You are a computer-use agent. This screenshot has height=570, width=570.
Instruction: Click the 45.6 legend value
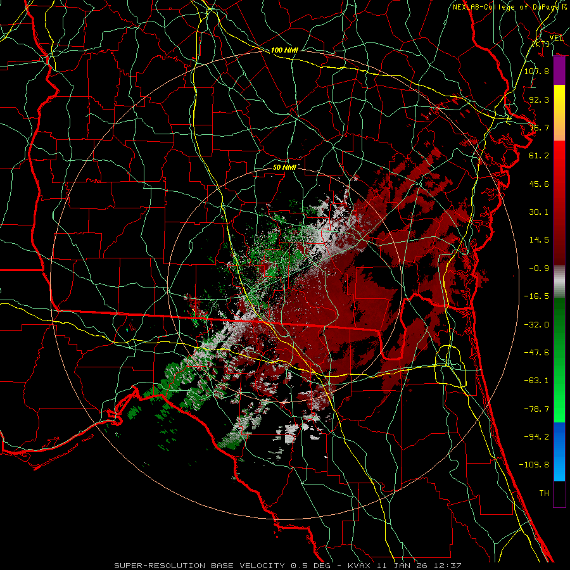point(539,184)
